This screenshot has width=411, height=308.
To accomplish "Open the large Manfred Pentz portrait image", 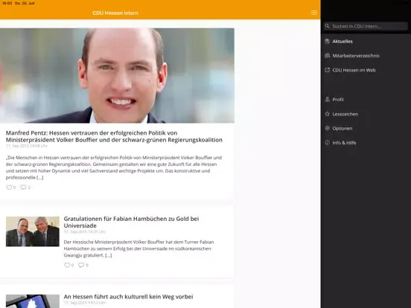I will 117,75.
